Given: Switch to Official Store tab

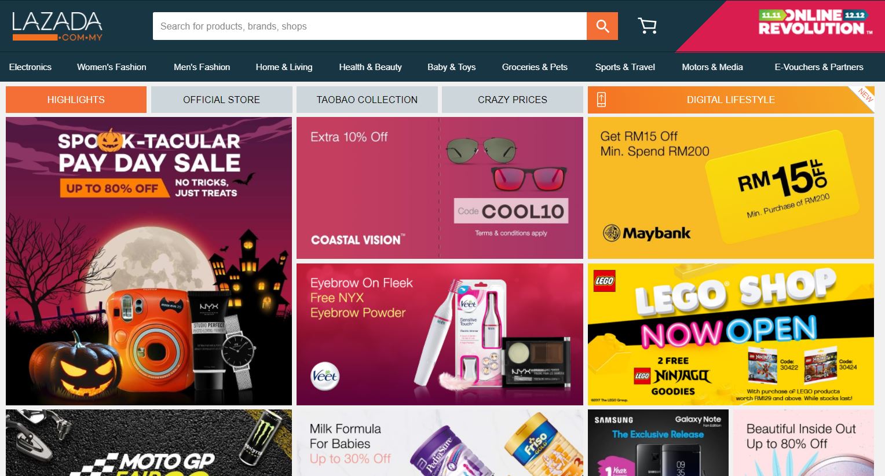Looking at the screenshot, I should point(221,100).
